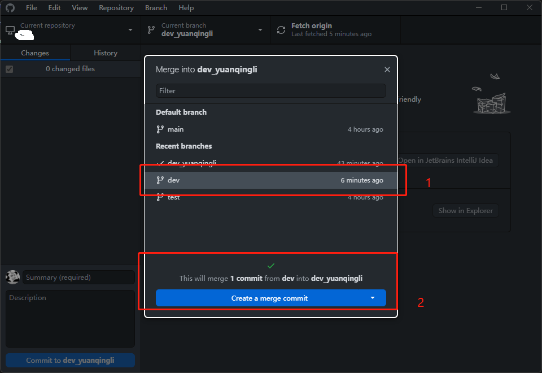Select the dev_yuanqingli row under Recent branches
This screenshot has height=373, width=542.
coord(270,163)
